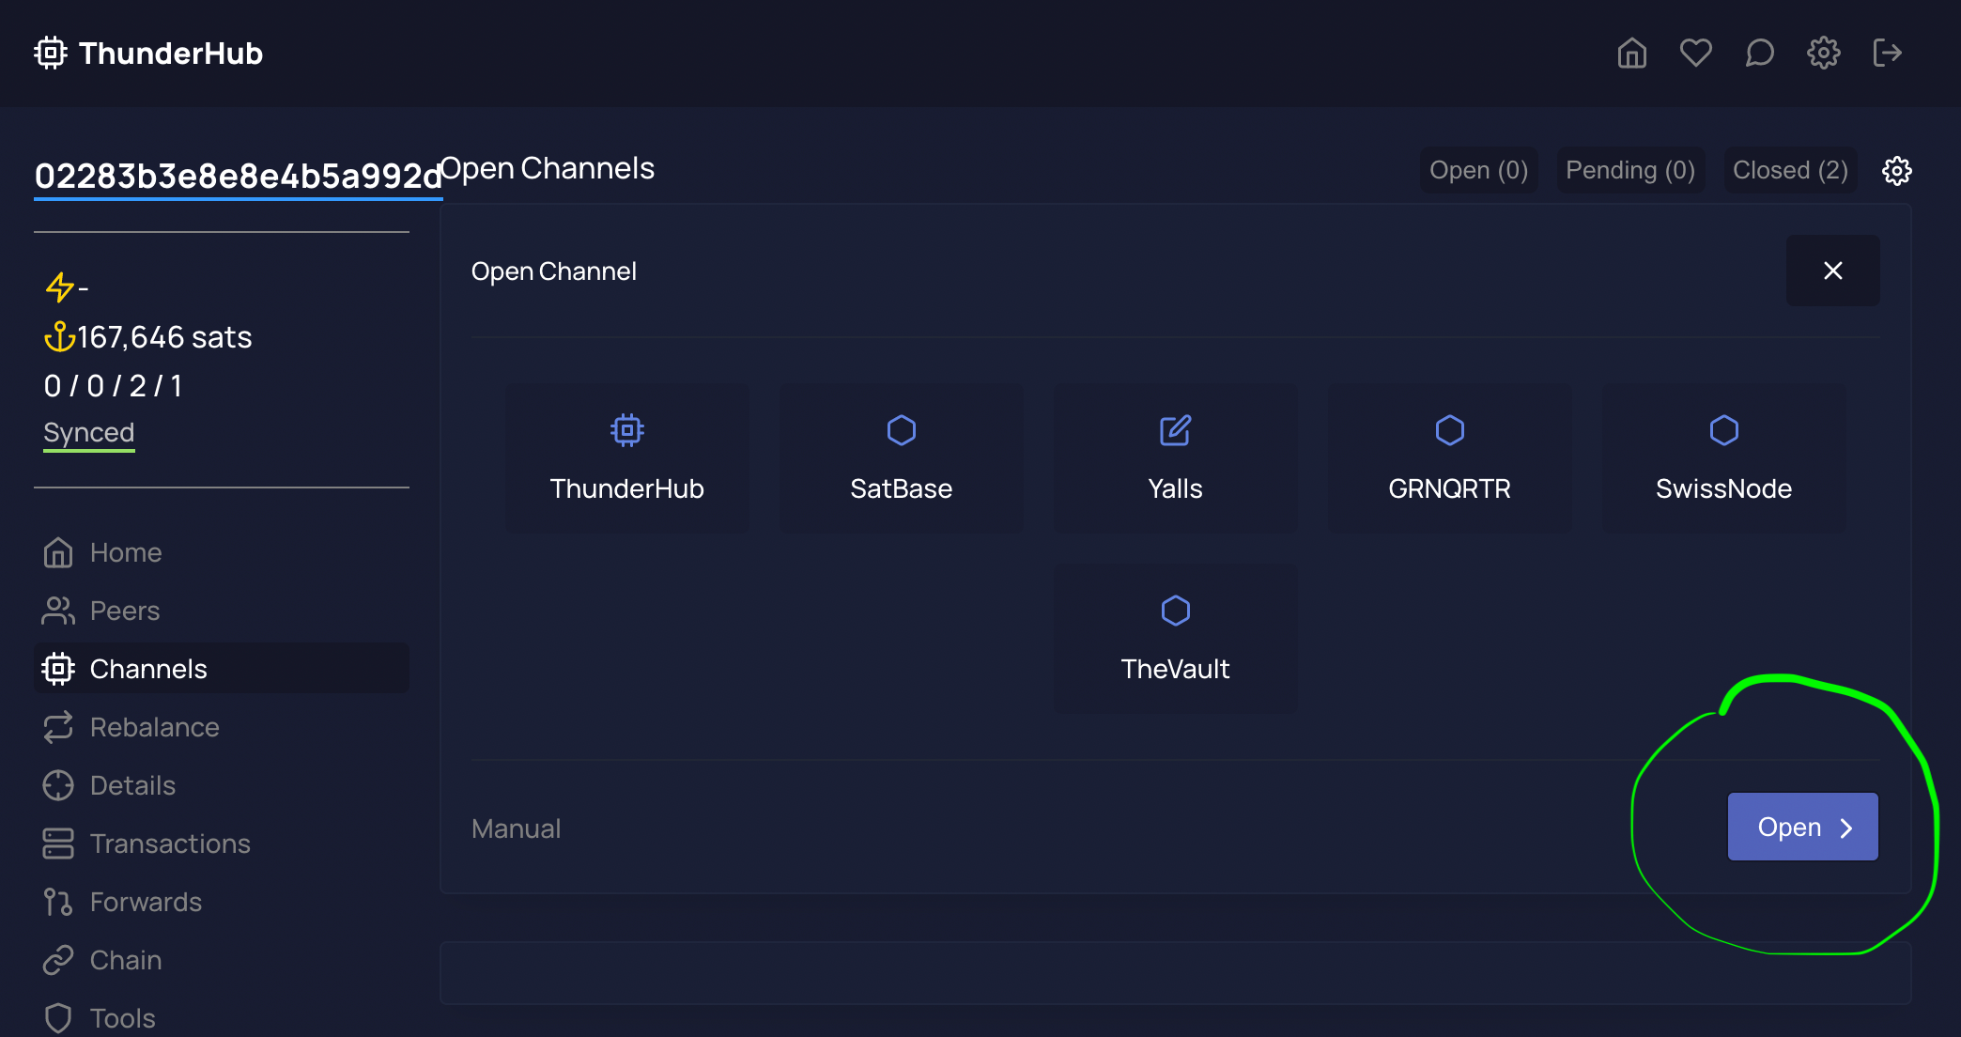Viewport: 1961px width, 1037px height.
Task: Pick the GRNQRTR node card
Action: (x=1449, y=458)
